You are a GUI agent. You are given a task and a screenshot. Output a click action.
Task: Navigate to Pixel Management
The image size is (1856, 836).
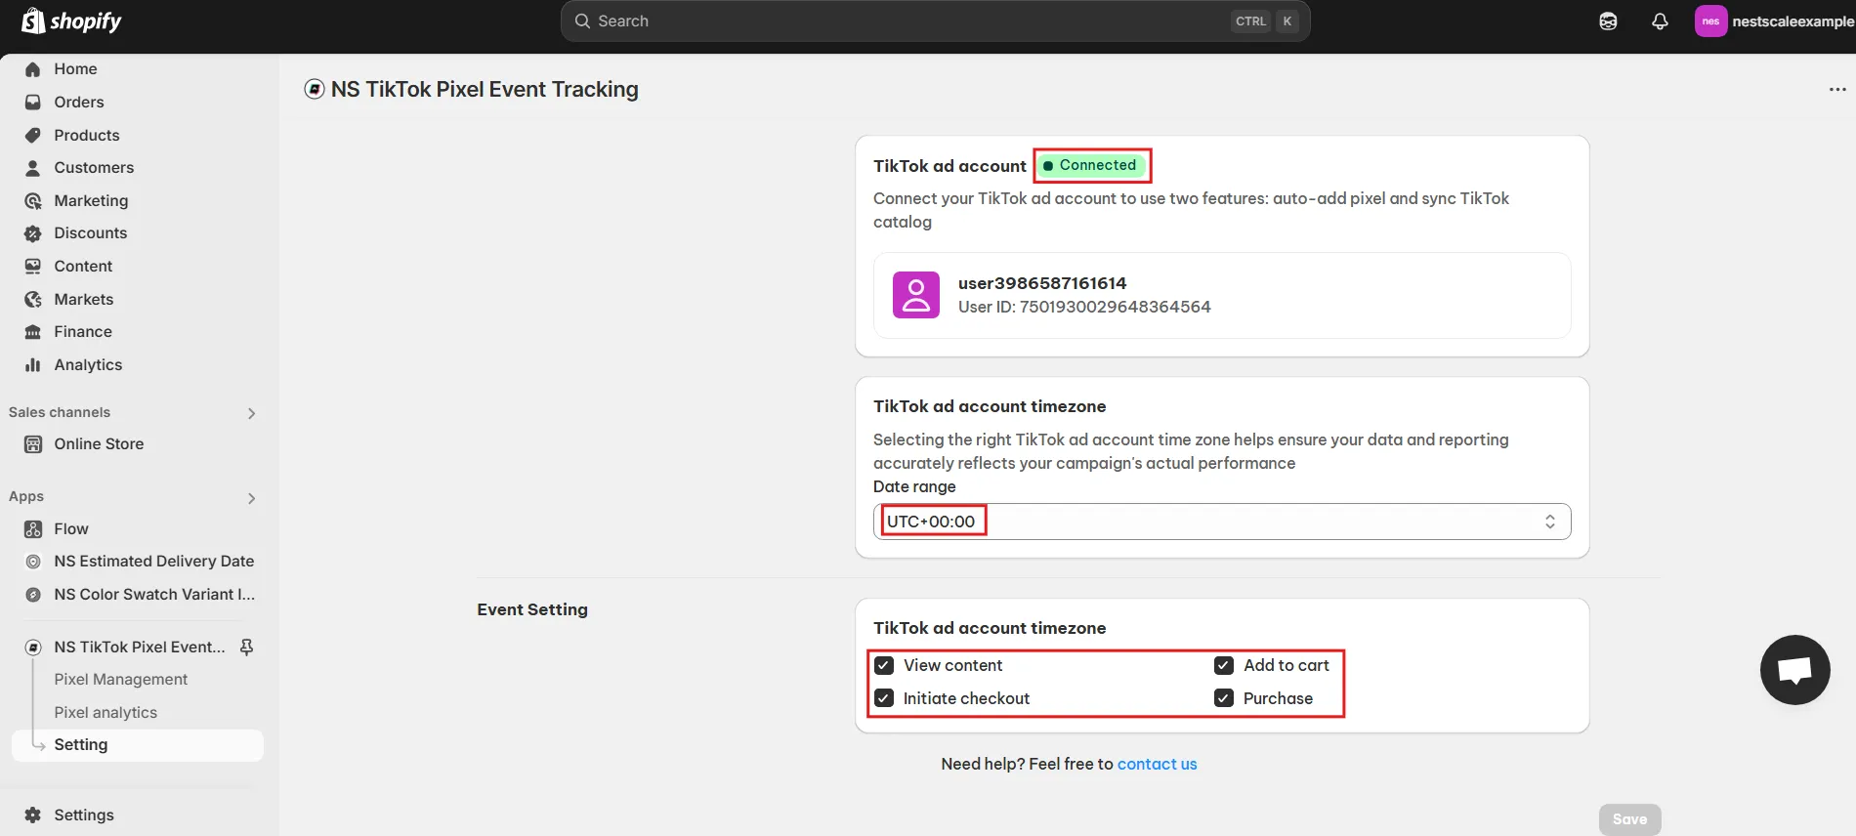121,680
